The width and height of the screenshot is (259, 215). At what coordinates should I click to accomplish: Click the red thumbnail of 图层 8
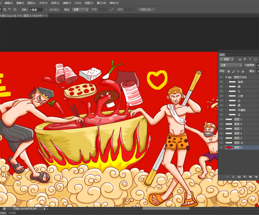coord(229,147)
